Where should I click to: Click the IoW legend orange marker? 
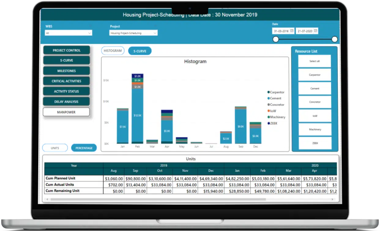269,111
